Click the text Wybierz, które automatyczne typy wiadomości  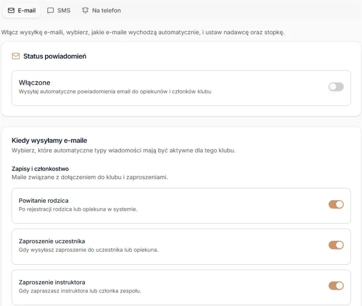click(x=123, y=150)
